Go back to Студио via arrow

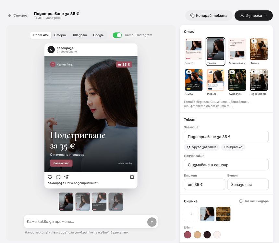click(18, 16)
